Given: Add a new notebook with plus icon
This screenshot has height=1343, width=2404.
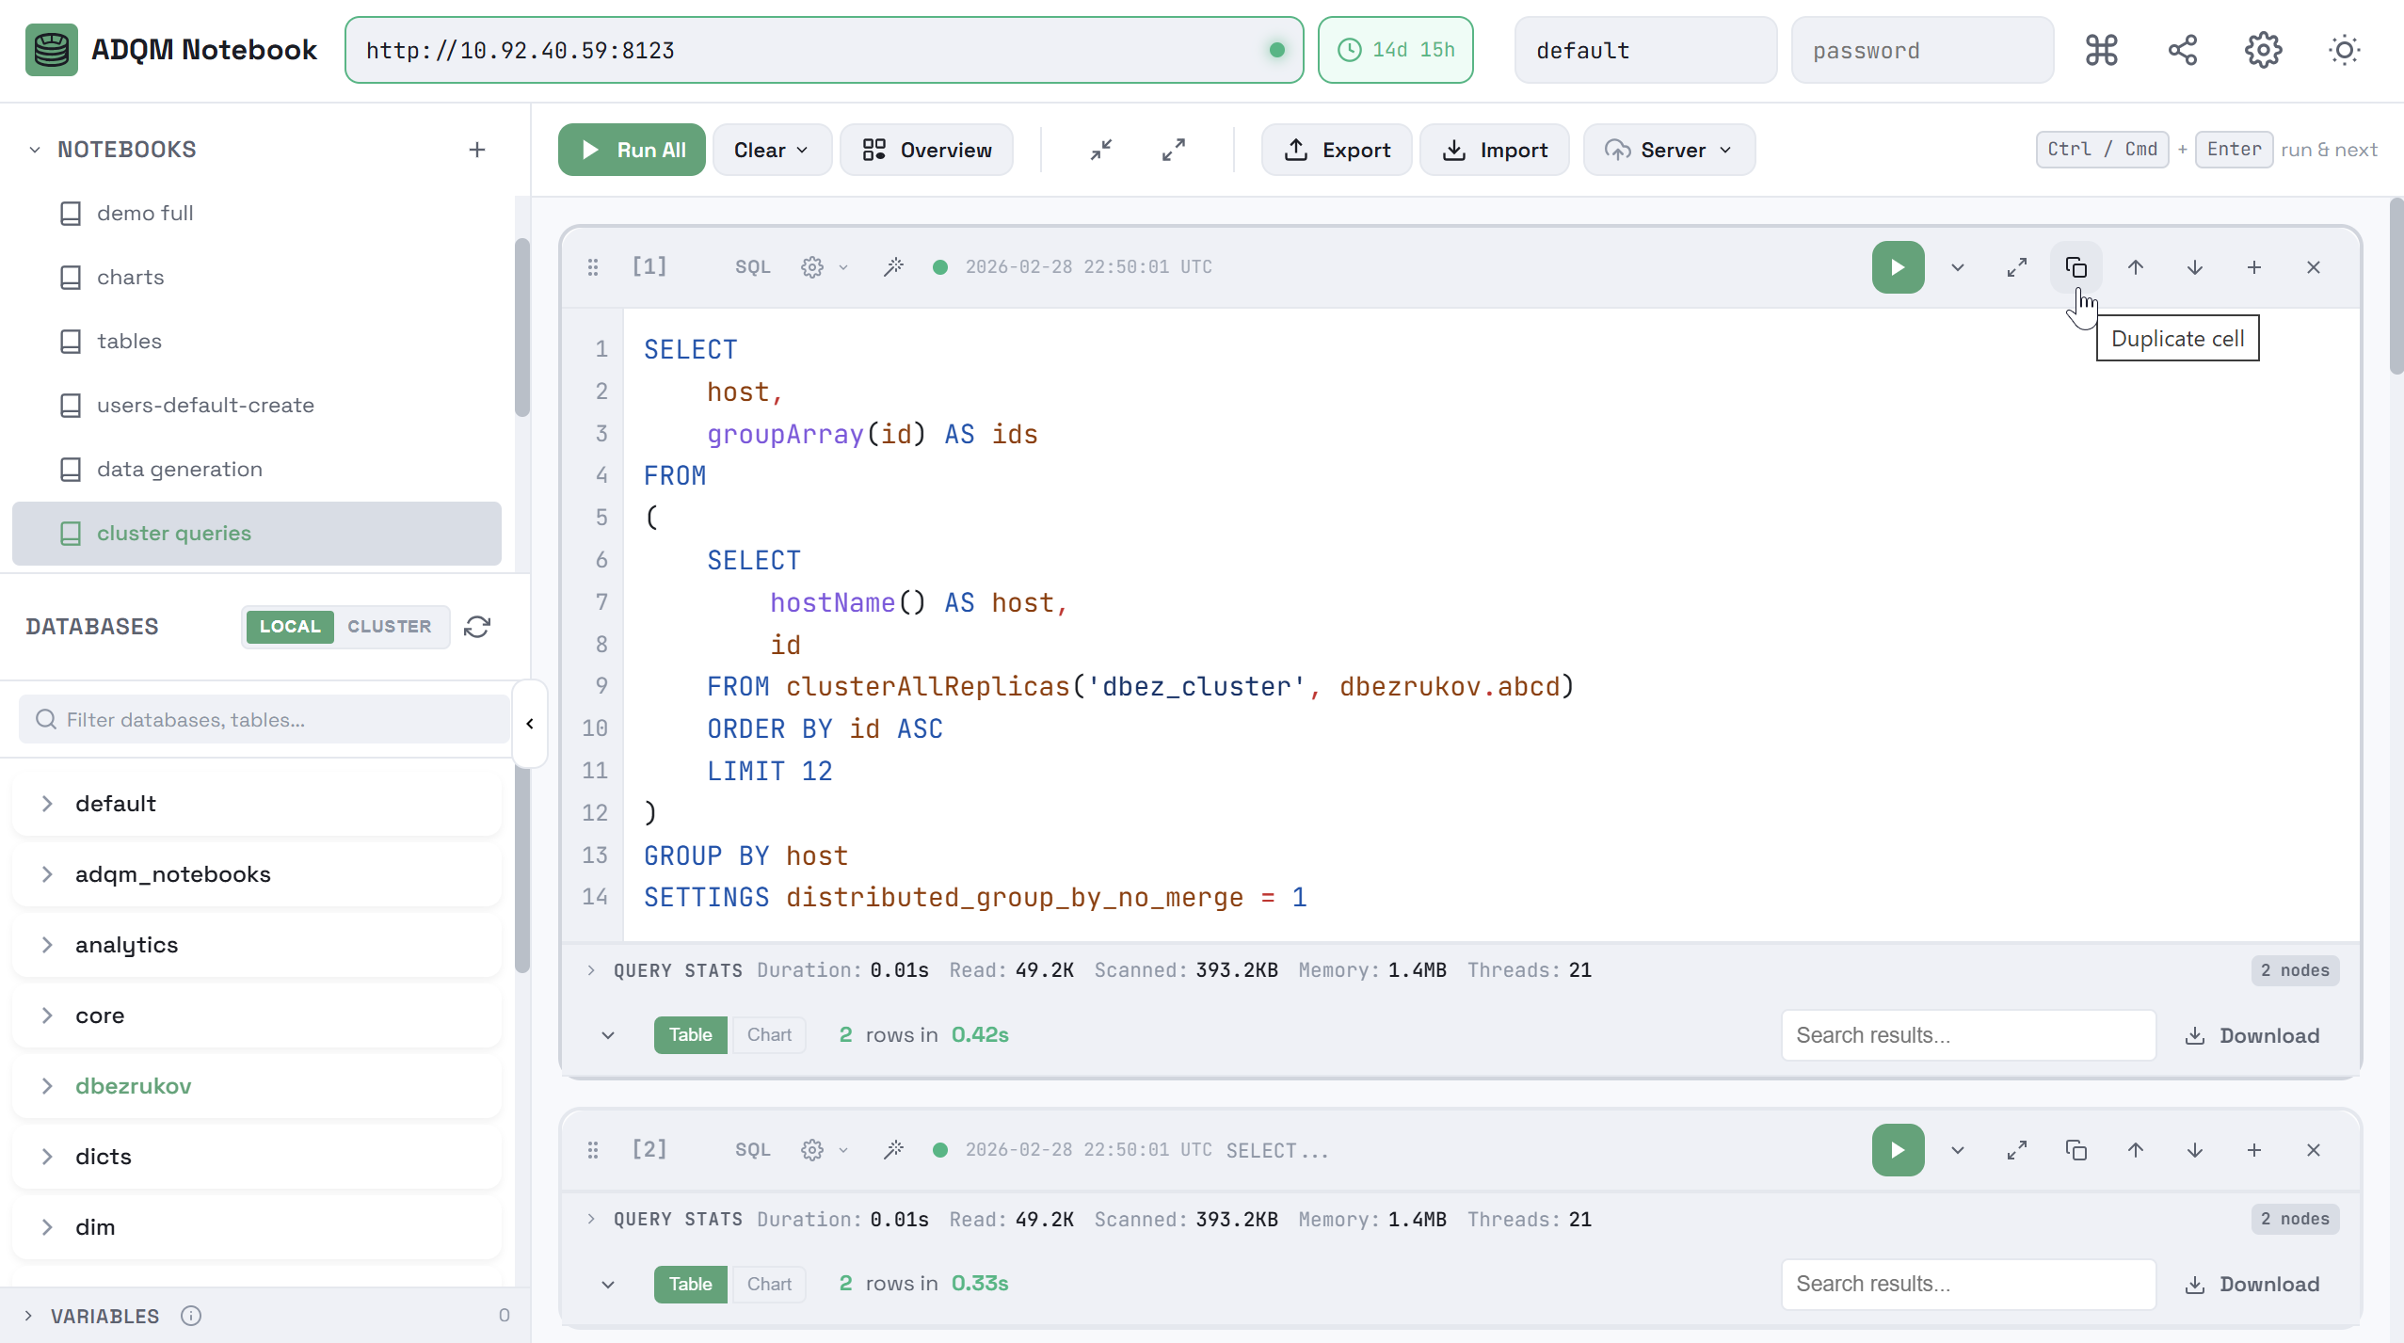Looking at the screenshot, I should coord(477,150).
